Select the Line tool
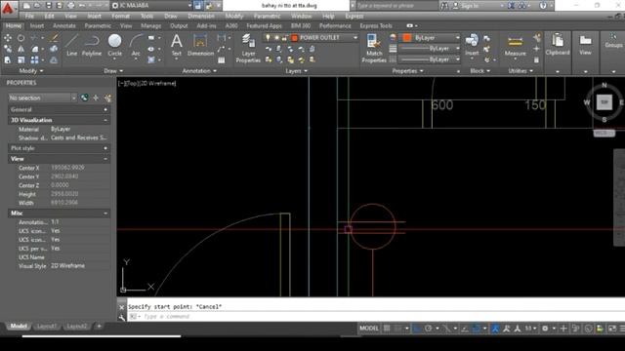This screenshot has height=351, width=625. [71, 45]
